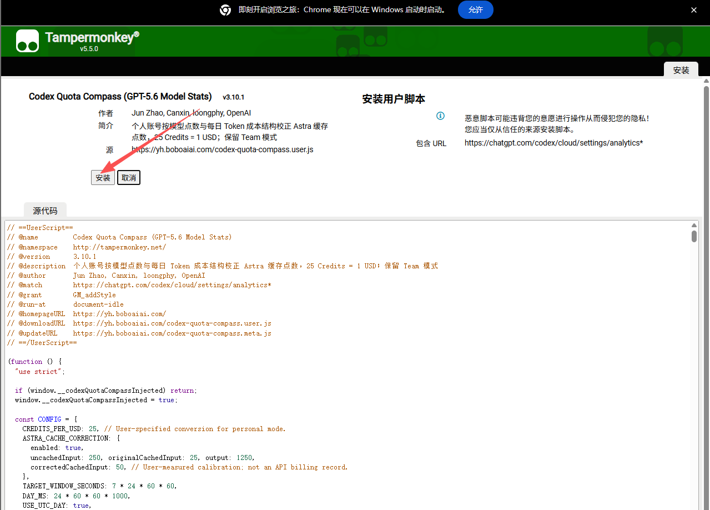
Task: Click the TARGET_WINDOW_SECONDS code line
Action: tap(99, 486)
